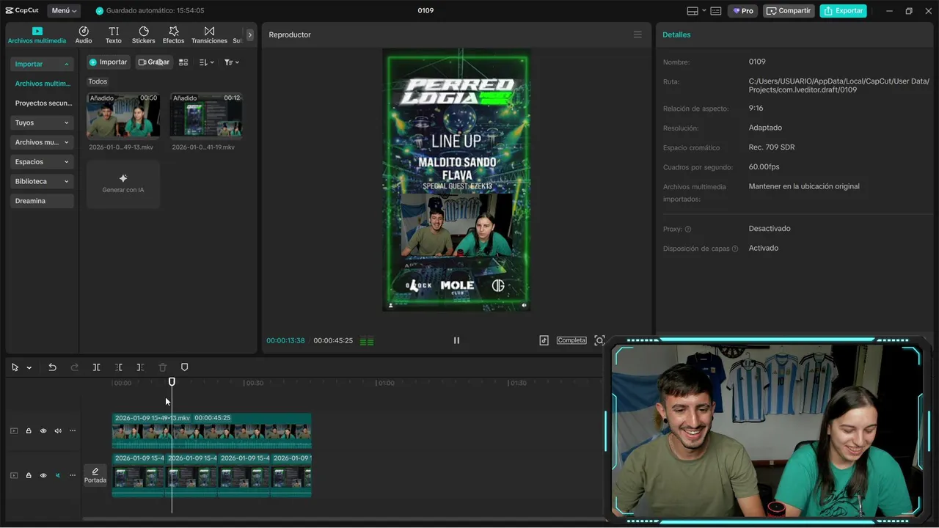Switch to the Transiciones tab
The height and width of the screenshot is (528, 939).
(x=209, y=35)
